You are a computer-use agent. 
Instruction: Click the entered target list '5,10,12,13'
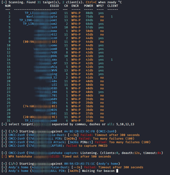coord(125,124)
